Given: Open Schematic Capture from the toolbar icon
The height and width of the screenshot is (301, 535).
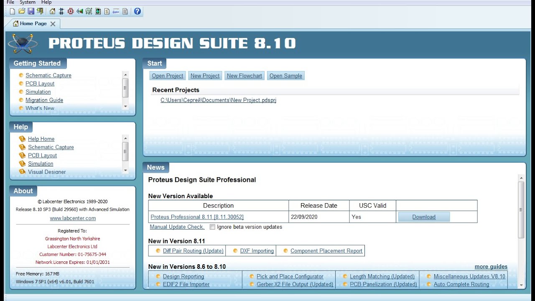Looking at the screenshot, I should 61,11.
